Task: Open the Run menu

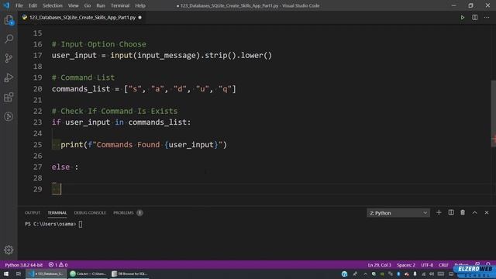Action: click(101, 5)
